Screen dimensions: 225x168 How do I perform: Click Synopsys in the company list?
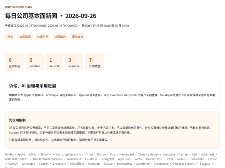point(169,154)
